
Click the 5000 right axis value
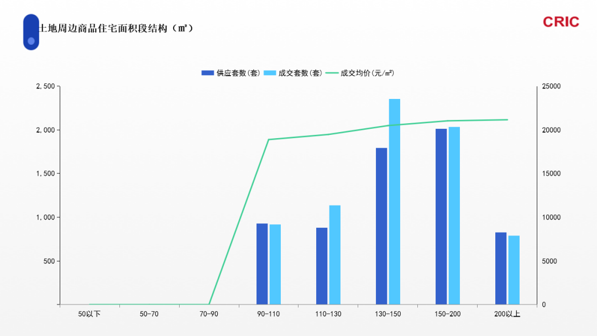[x=549, y=261]
